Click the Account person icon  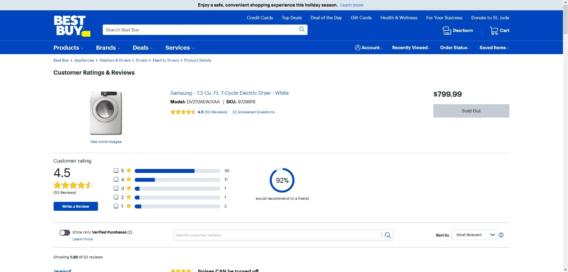(x=358, y=48)
